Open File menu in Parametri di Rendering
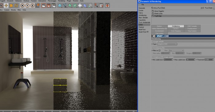 [x=143, y=5]
